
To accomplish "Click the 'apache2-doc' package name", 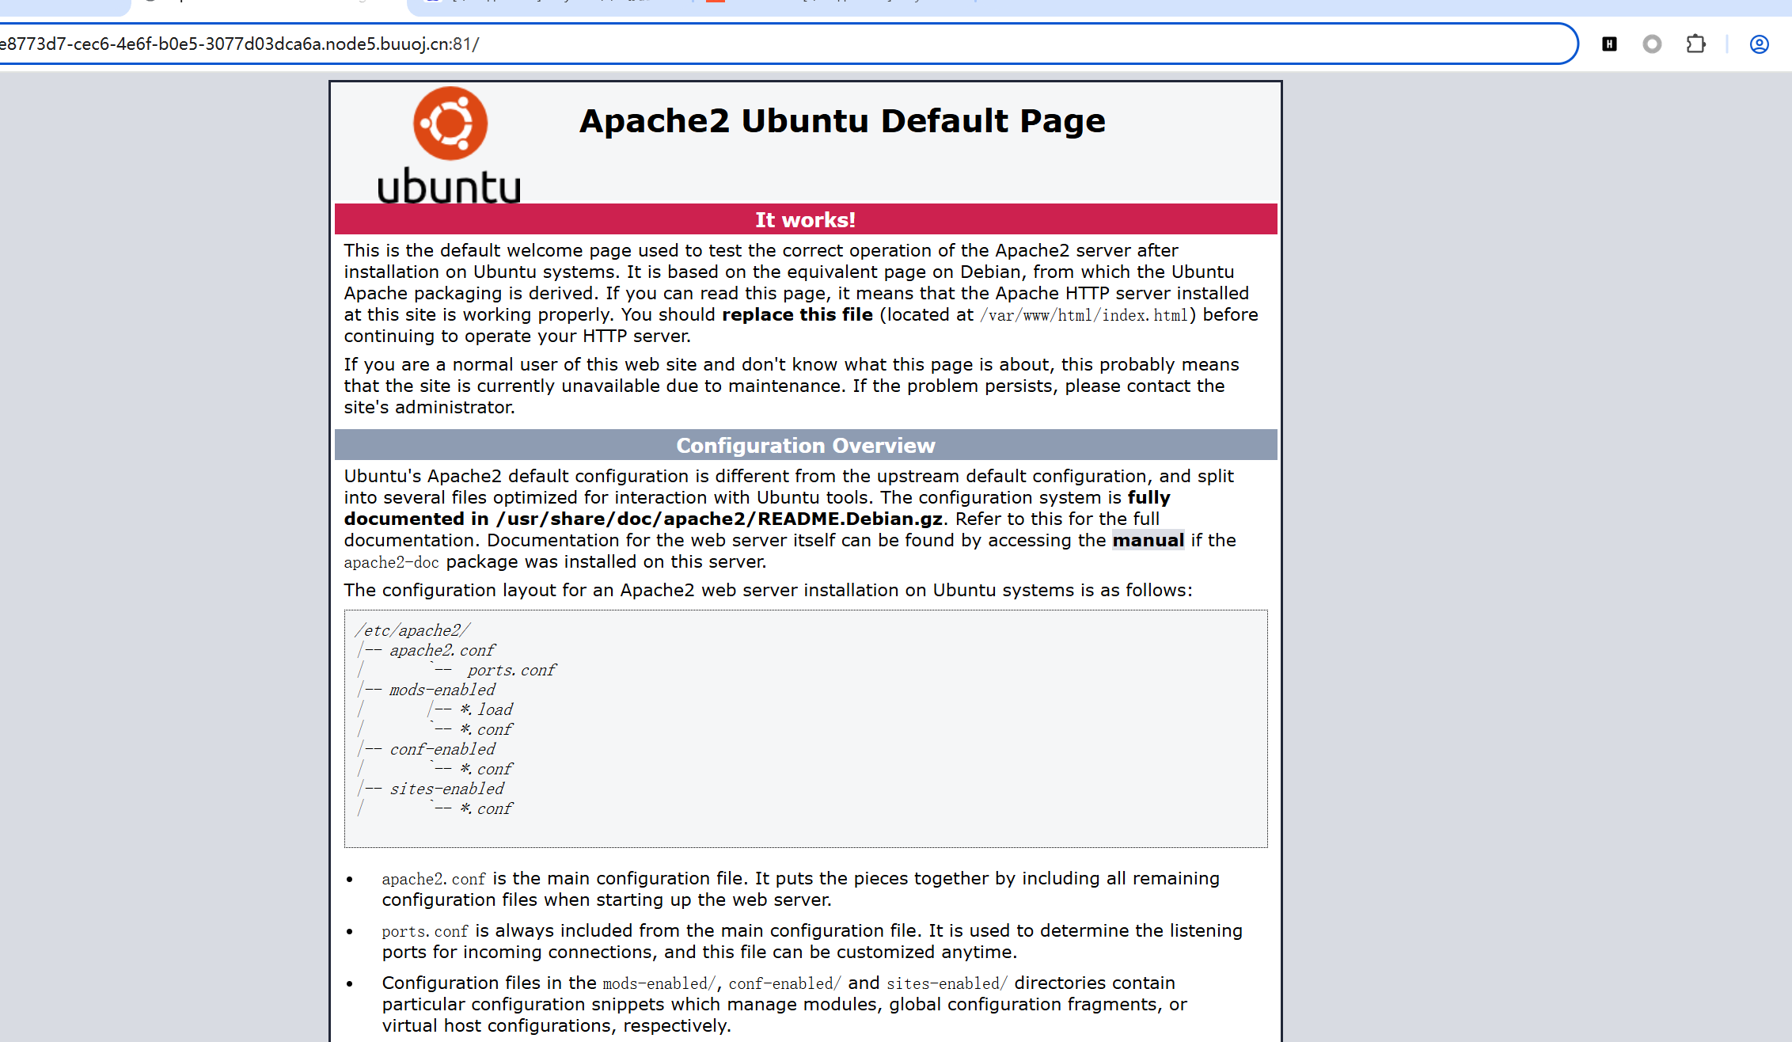I will [391, 563].
